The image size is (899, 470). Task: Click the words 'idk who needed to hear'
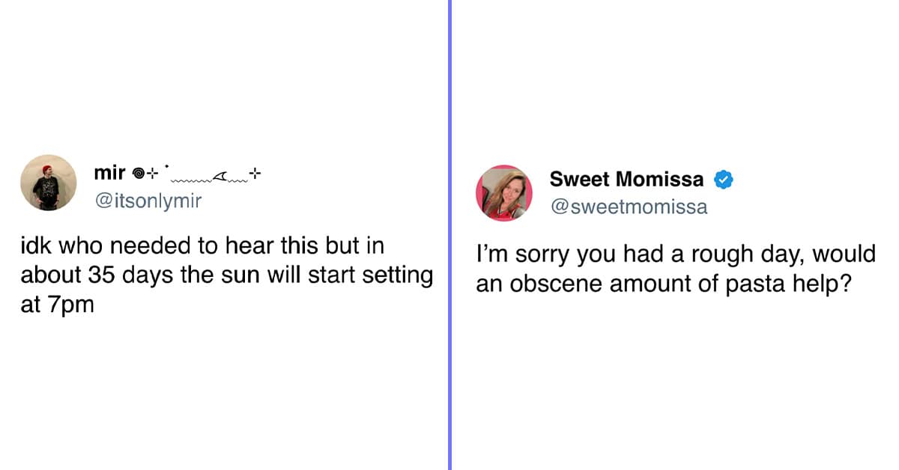tap(141, 246)
